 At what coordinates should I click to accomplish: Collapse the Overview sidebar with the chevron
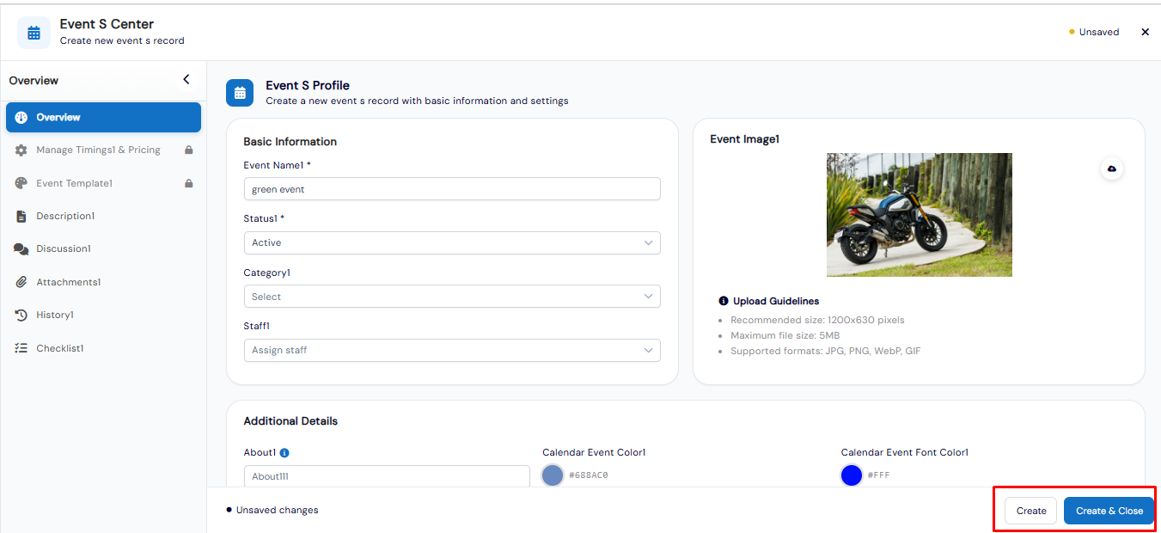coord(186,80)
